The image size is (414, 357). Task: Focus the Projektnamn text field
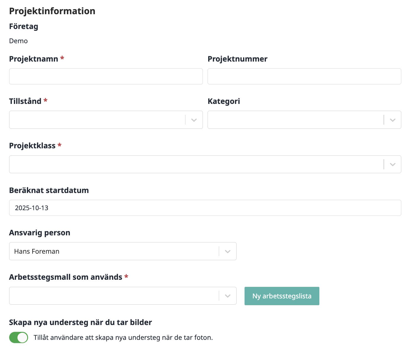click(106, 76)
